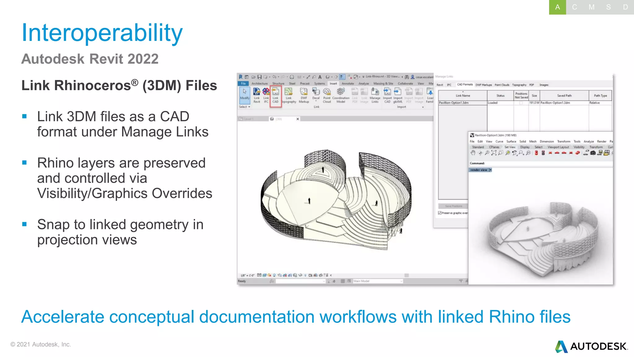
Task: Click the Print icon in Revit toolbar
Action: (292, 77)
